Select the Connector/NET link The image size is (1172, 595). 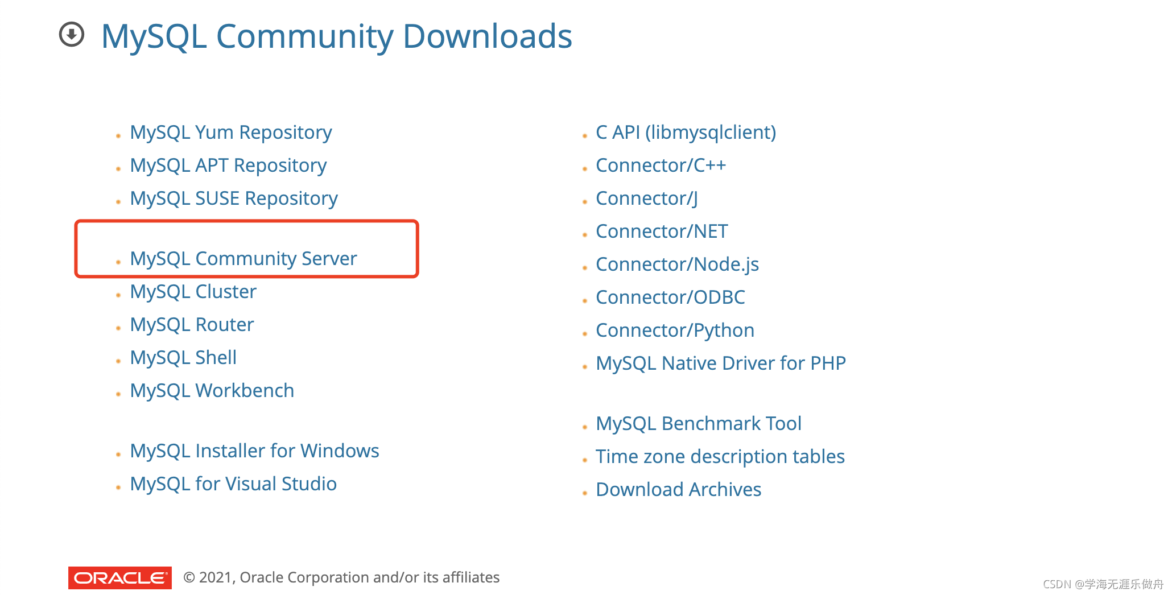[662, 232]
